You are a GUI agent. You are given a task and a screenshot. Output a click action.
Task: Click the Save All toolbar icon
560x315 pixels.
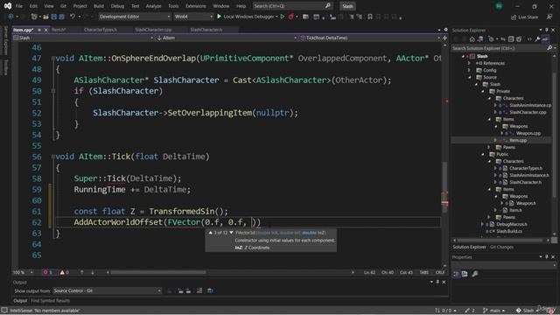tap(61, 17)
